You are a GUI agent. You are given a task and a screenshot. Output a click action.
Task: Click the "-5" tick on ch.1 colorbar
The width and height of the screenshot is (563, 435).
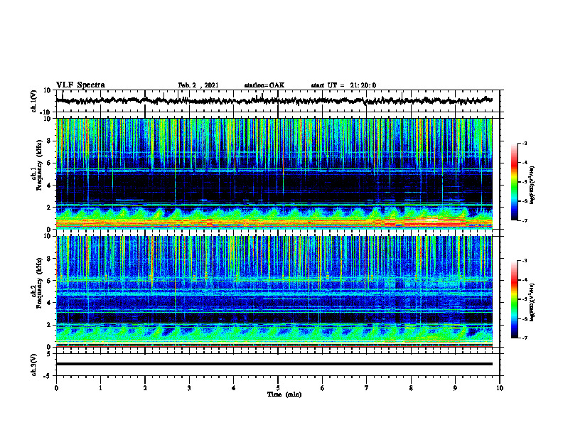(x=524, y=182)
